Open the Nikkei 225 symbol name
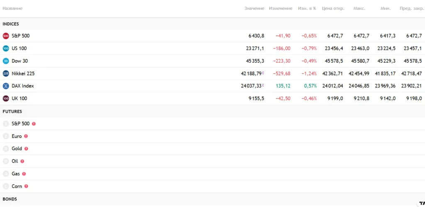This screenshot has height=207, width=425. tap(23, 74)
